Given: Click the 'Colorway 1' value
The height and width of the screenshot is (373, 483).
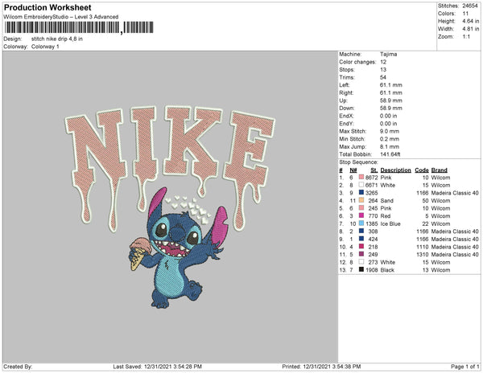Looking at the screenshot, I should point(45,47).
